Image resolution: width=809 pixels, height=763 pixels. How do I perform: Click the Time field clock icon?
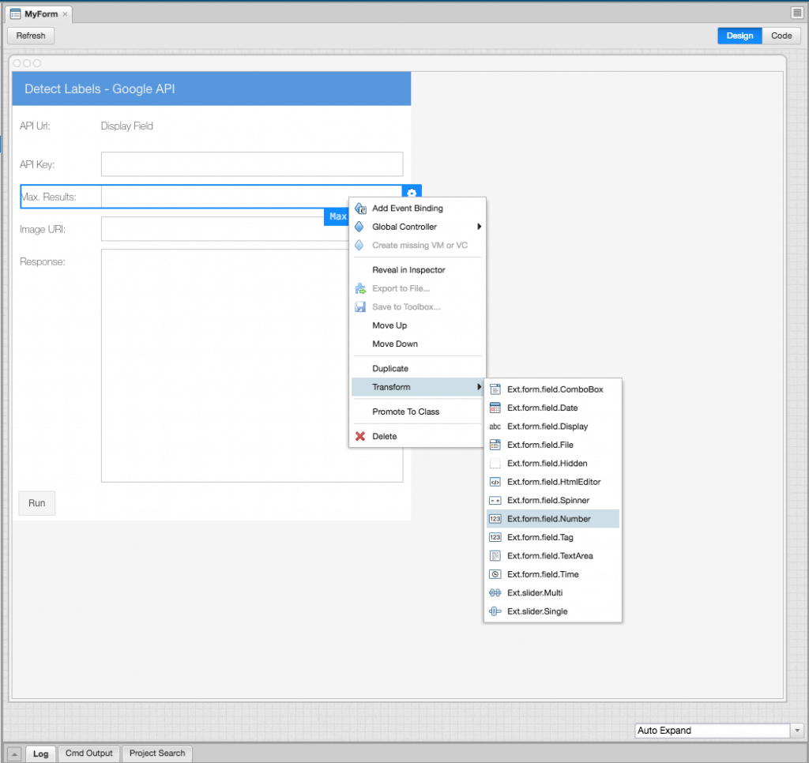point(495,574)
